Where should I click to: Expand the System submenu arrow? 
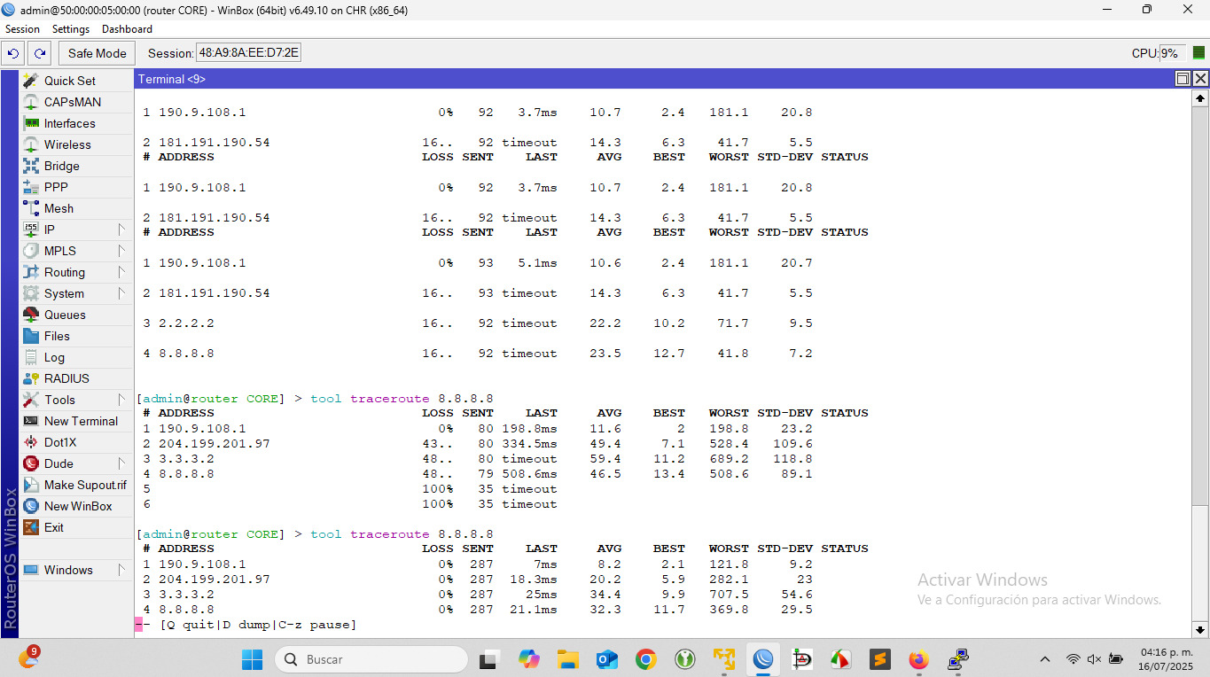121,293
